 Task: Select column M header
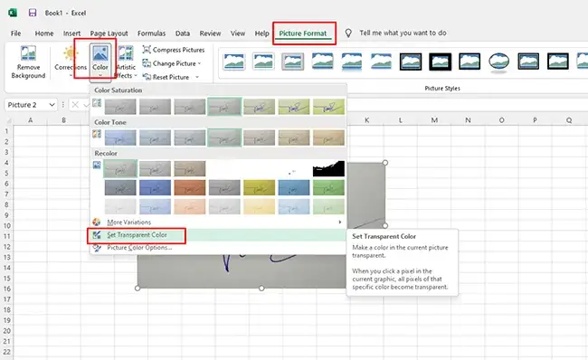(x=434, y=120)
